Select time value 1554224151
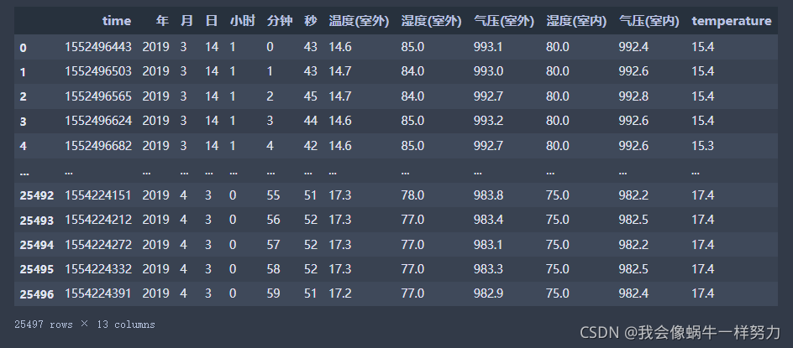This screenshot has height=348, width=793. tap(98, 195)
